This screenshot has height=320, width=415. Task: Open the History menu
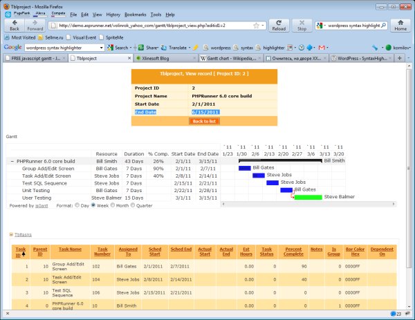coord(113,15)
